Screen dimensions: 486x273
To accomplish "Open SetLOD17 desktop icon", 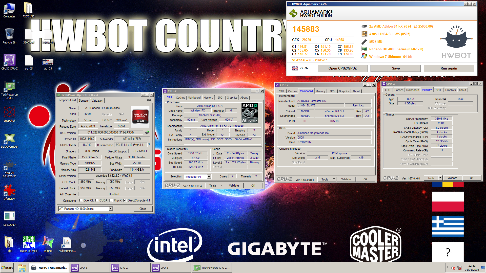I will 9,218.
